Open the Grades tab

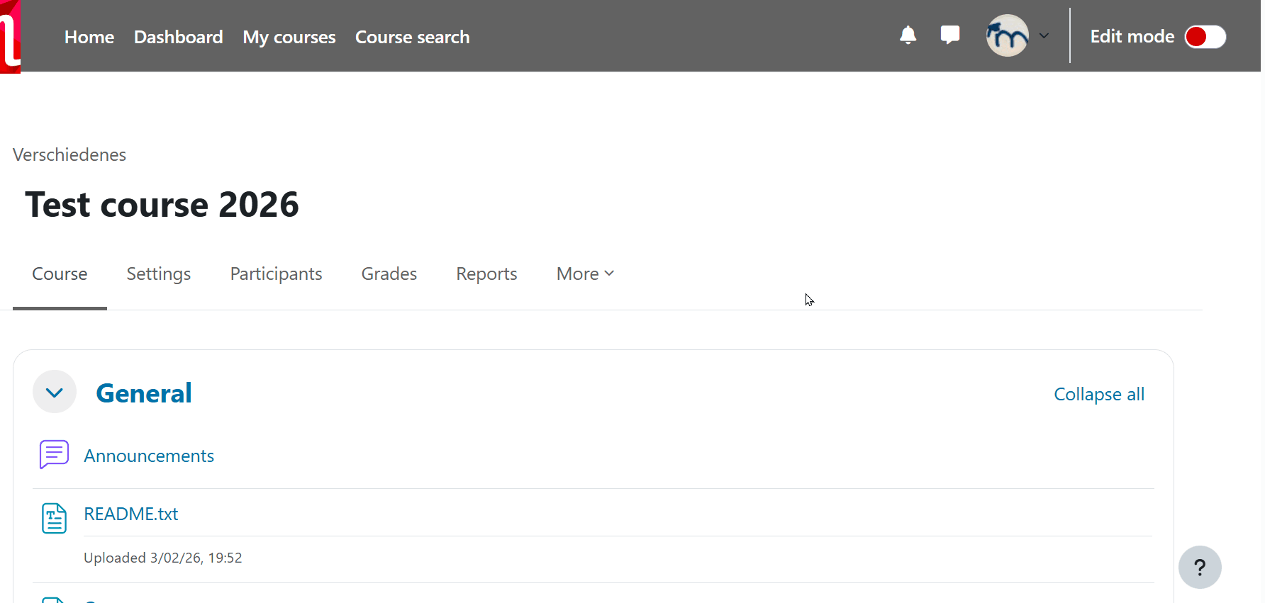pos(389,274)
